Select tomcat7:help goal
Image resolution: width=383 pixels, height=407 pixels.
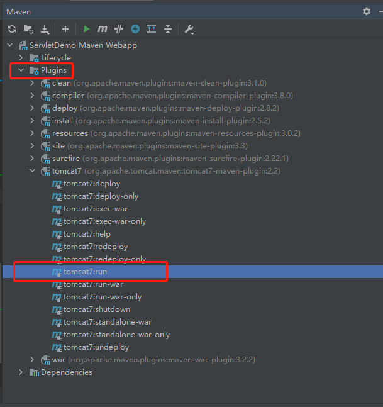click(x=87, y=234)
